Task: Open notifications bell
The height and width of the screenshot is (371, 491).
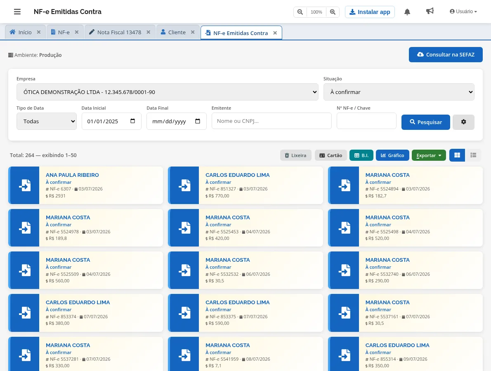Action: pos(407,12)
